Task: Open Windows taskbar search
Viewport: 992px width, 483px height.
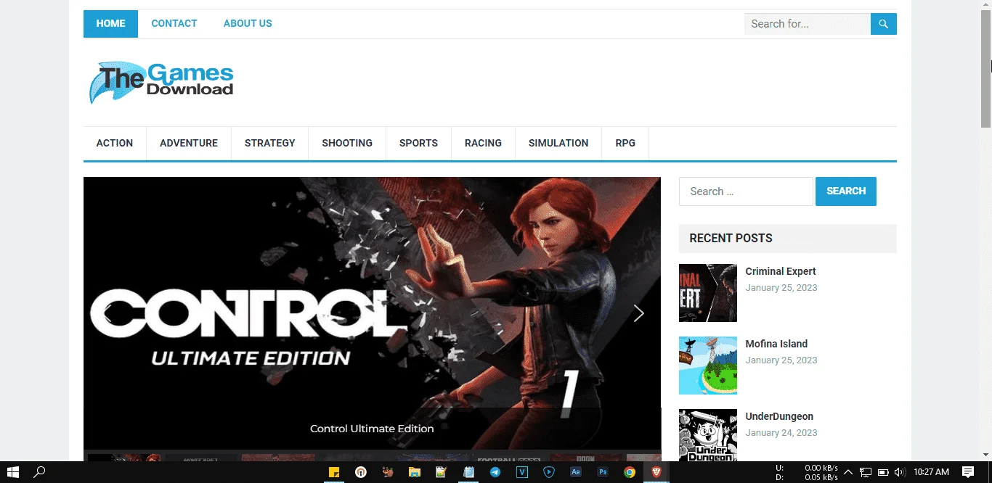Action: (40, 472)
